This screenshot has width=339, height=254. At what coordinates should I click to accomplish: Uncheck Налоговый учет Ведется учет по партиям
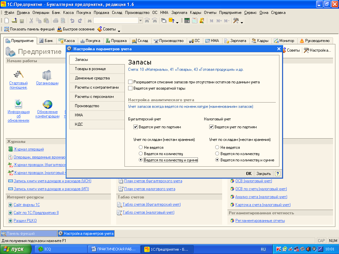[212, 127]
